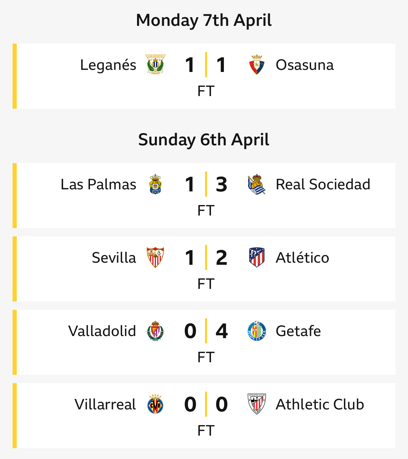Click the Valladolid club crest
The height and width of the screenshot is (459, 408).
[155, 331]
